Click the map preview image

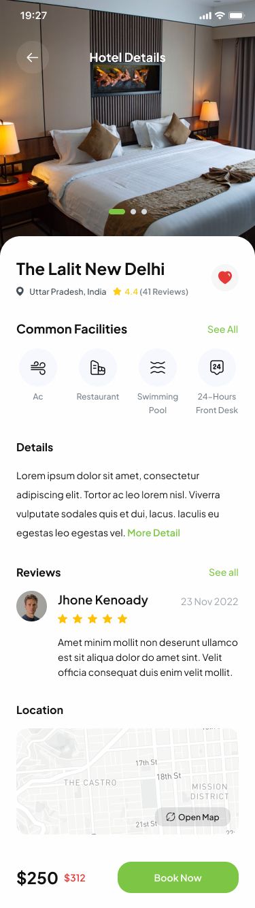point(127,781)
